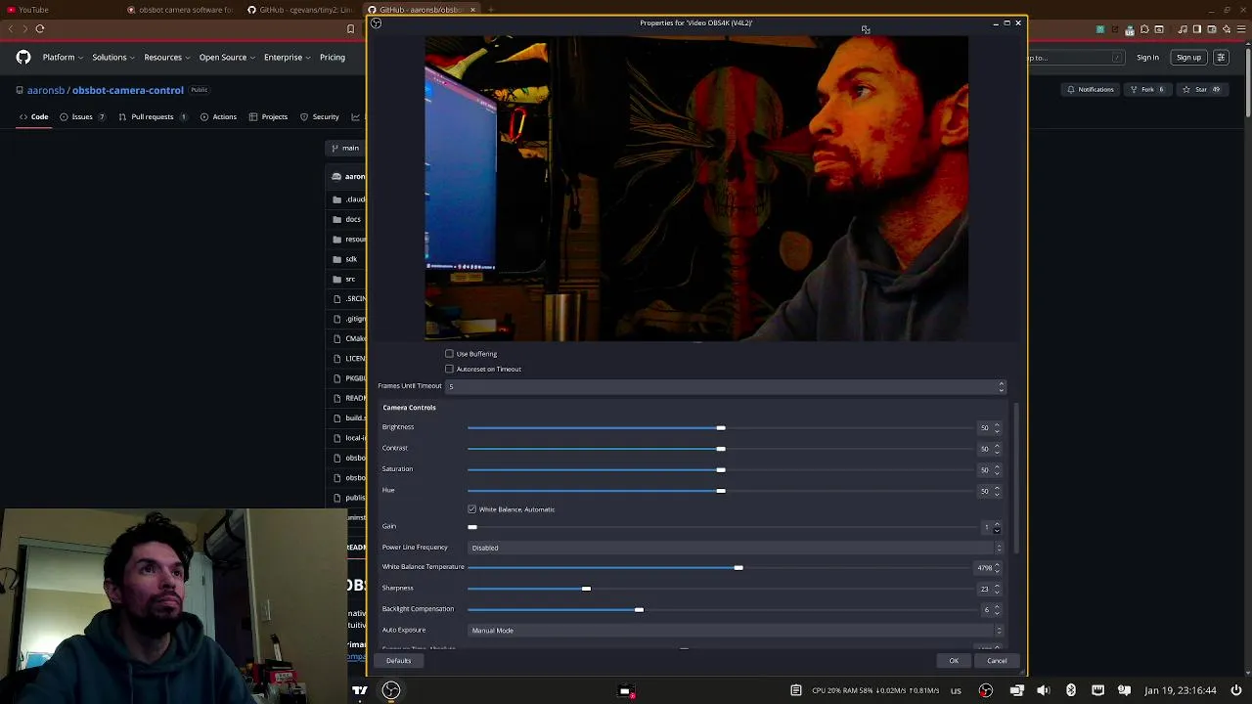This screenshot has height=704, width=1252.
Task: Click the Fork button
Action: click(x=1146, y=89)
